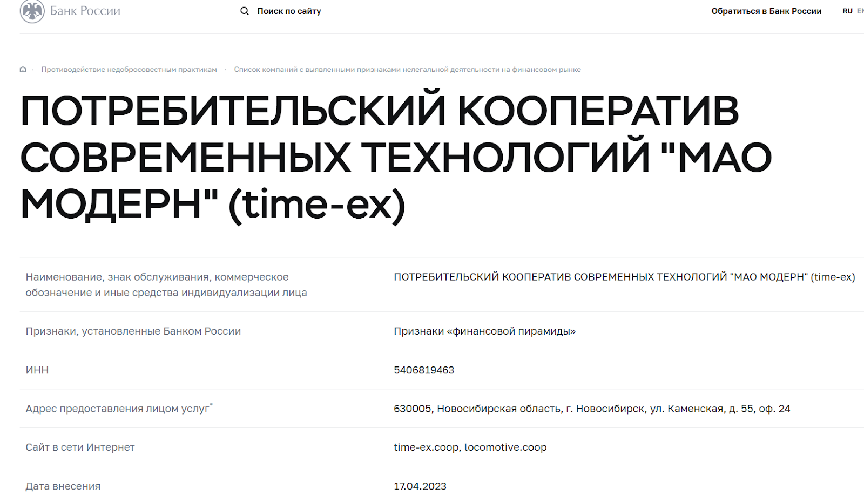Select the ИНН value 5406819463
This screenshot has width=864, height=496.
point(423,370)
